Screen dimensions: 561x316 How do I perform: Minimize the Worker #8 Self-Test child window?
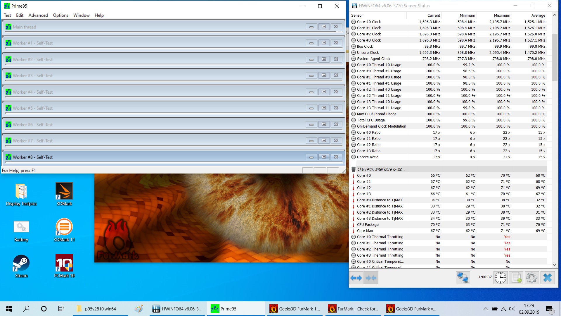311,157
